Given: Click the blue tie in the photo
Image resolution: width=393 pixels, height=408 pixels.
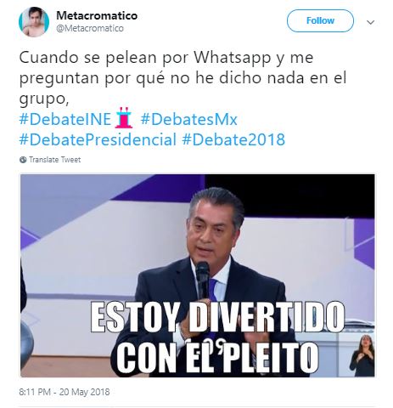Looking at the screenshot, I should click(x=214, y=290).
